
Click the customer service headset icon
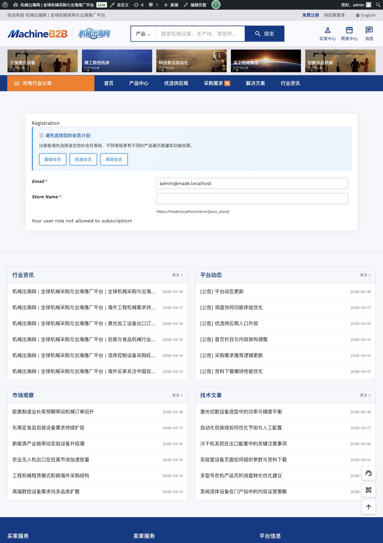[368, 473]
